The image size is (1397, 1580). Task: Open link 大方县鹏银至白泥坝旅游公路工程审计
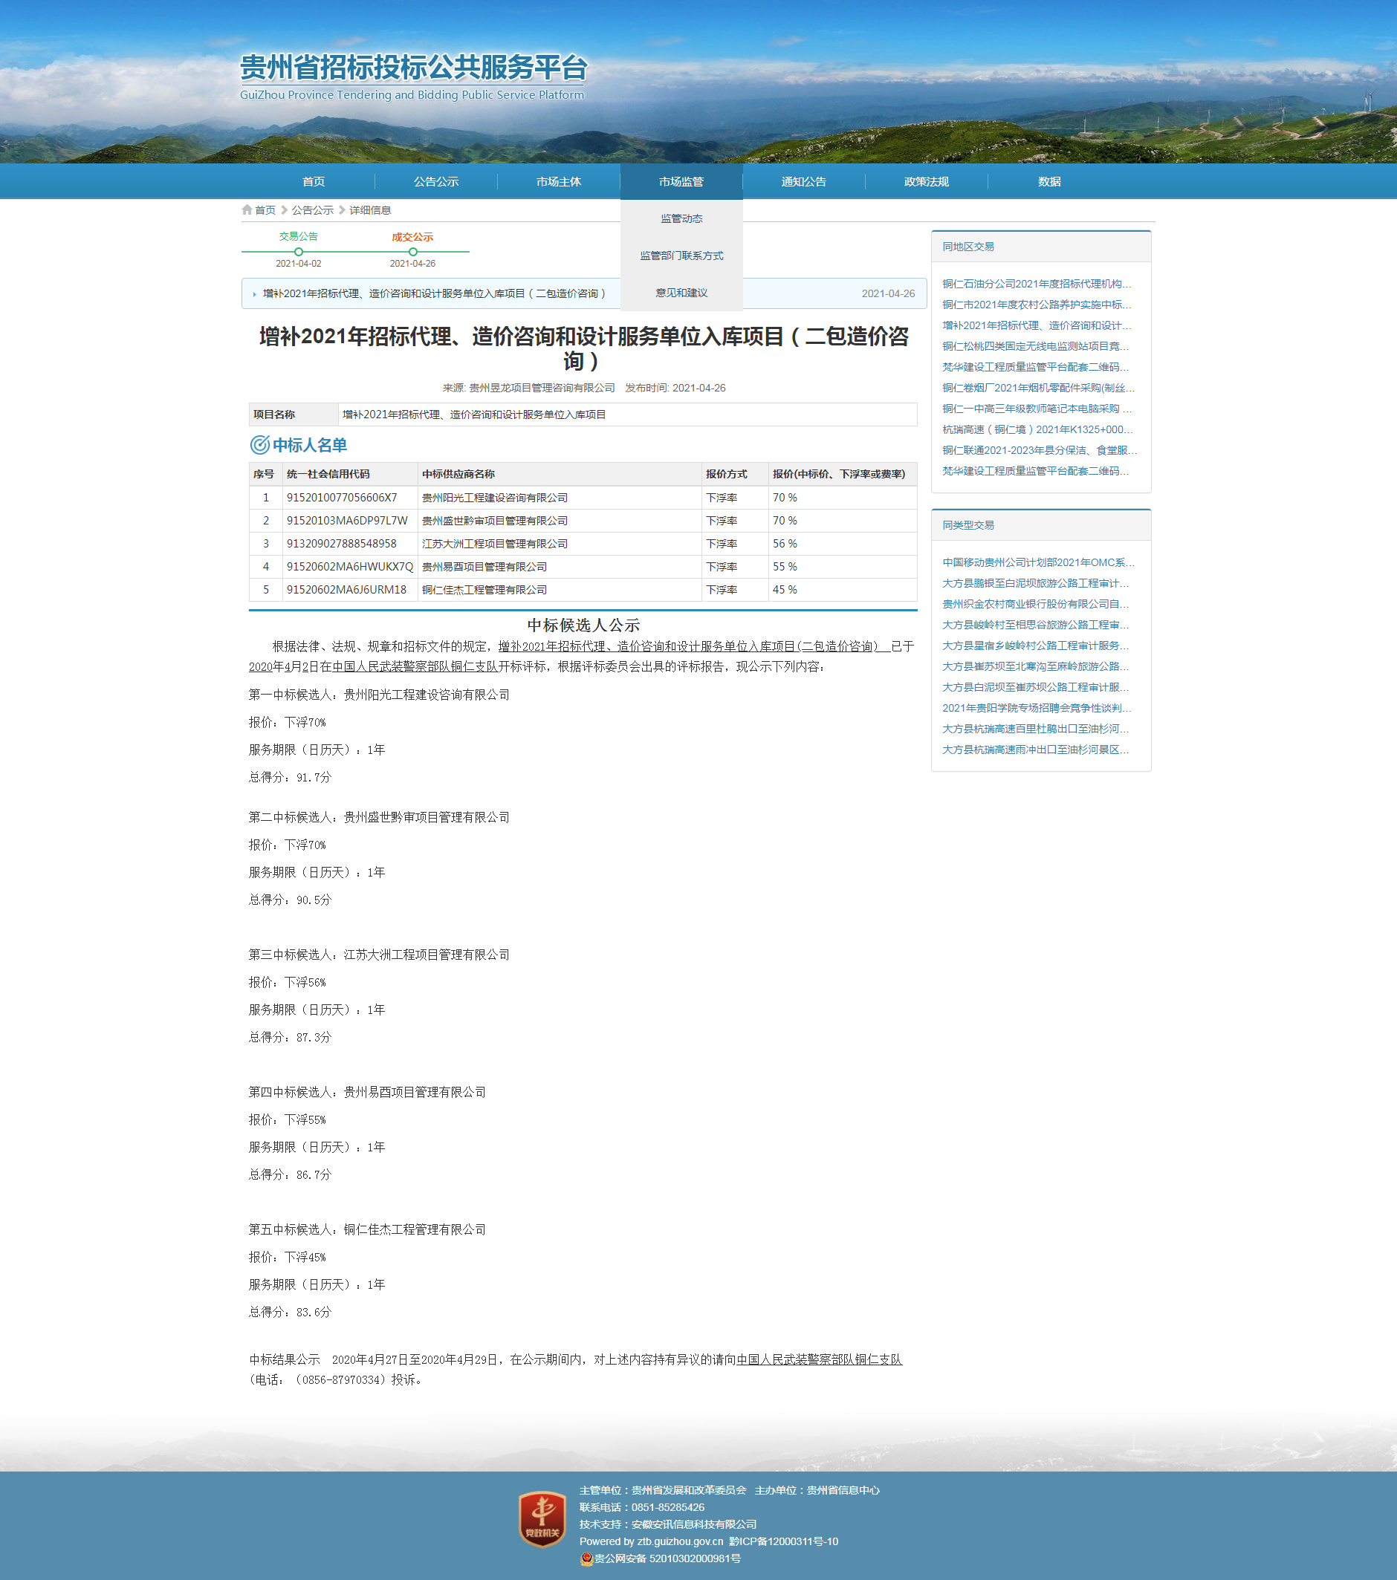coord(1035,584)
